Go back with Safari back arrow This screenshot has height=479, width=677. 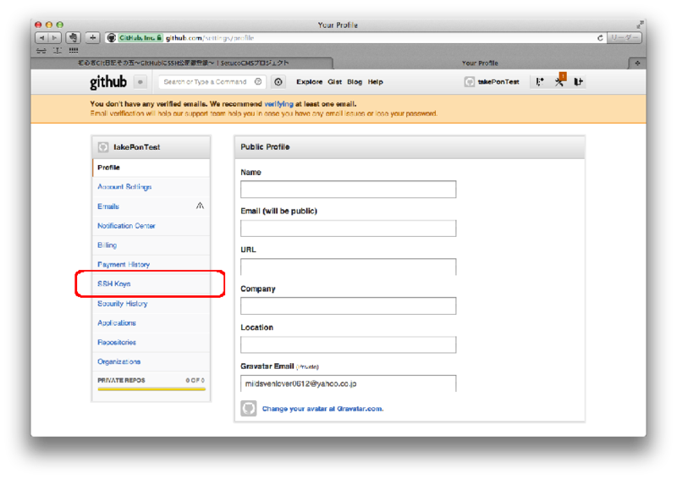click(41, 38)
